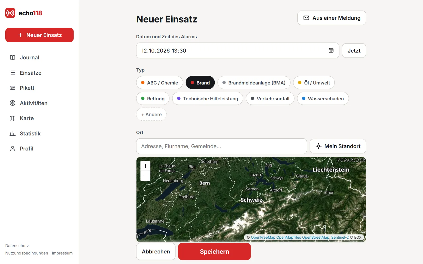Click the Aktivitäten target icon
The width and height of the screenshot is (423, 264).
coord(12,103)
